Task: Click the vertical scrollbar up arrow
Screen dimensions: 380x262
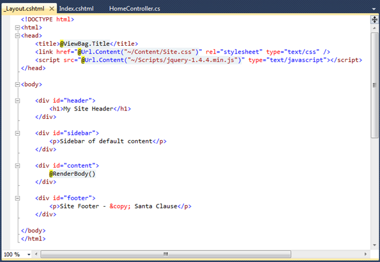Action: tap(375, 28)
